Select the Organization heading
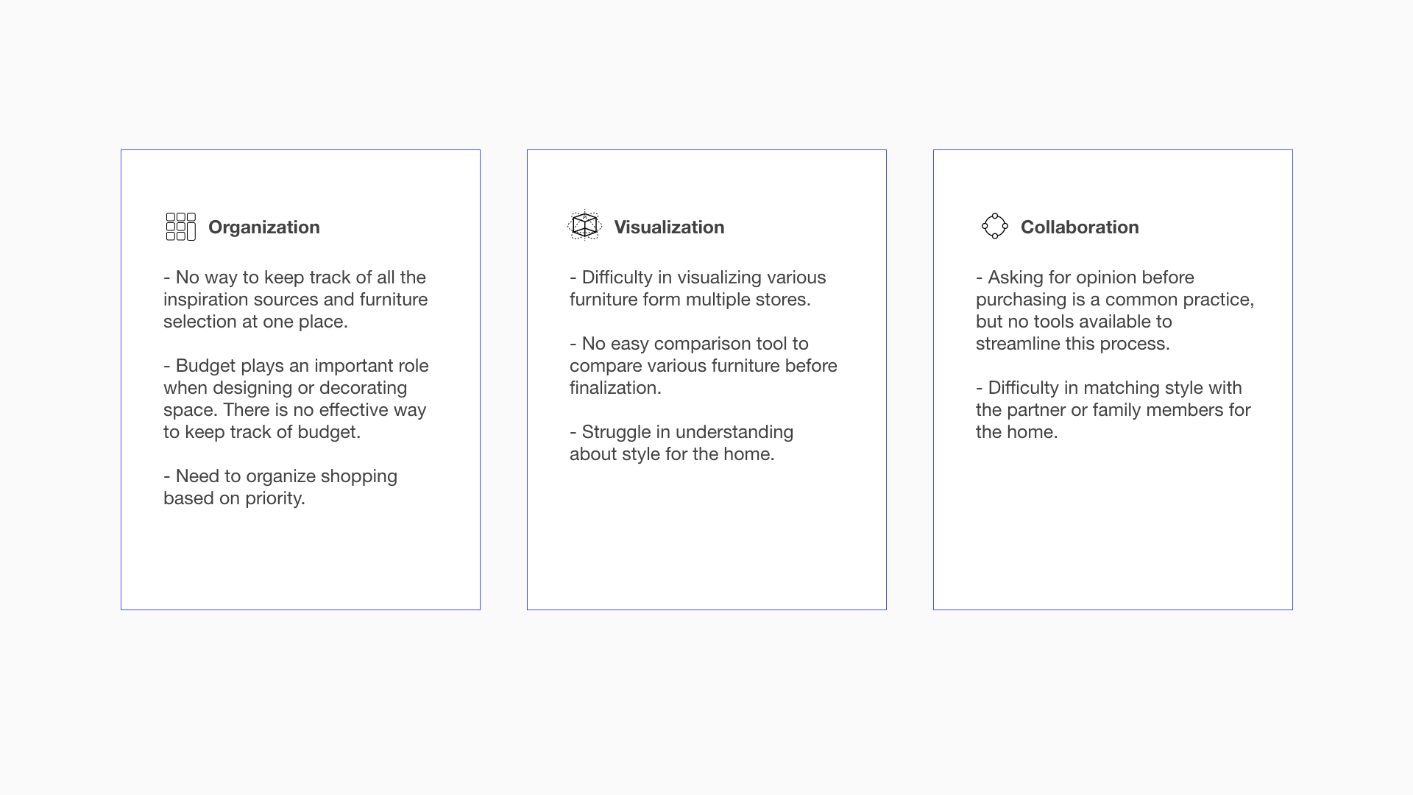This screenshot has height=795, width=1413. pos(264,227)
